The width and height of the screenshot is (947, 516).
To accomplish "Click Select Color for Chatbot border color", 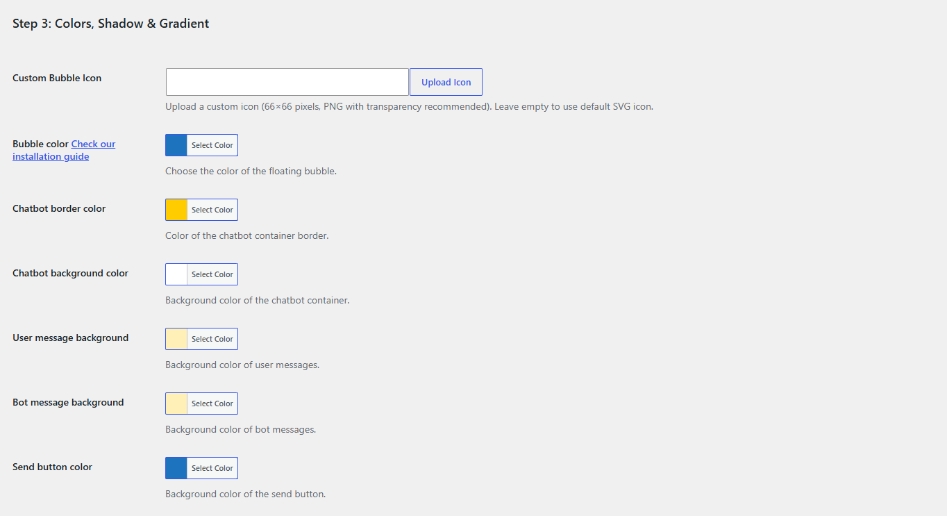I will [212, 210].
